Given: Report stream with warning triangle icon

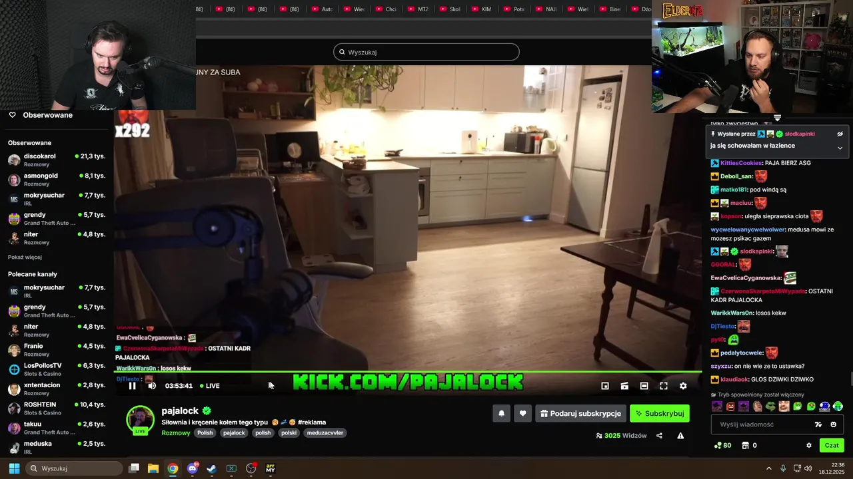Looking at the screenshot, I should 680,436.
